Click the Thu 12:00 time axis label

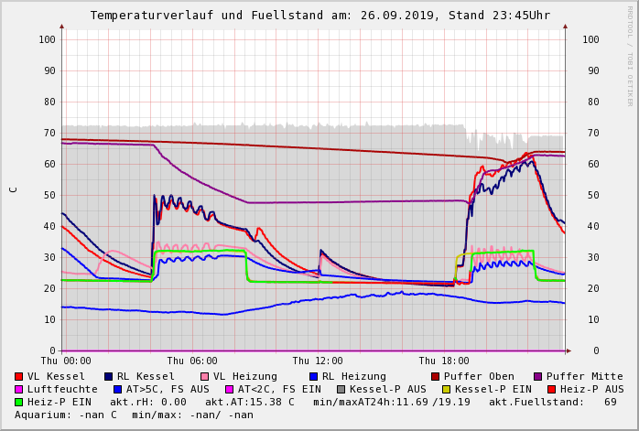click(x=318, y=361)
